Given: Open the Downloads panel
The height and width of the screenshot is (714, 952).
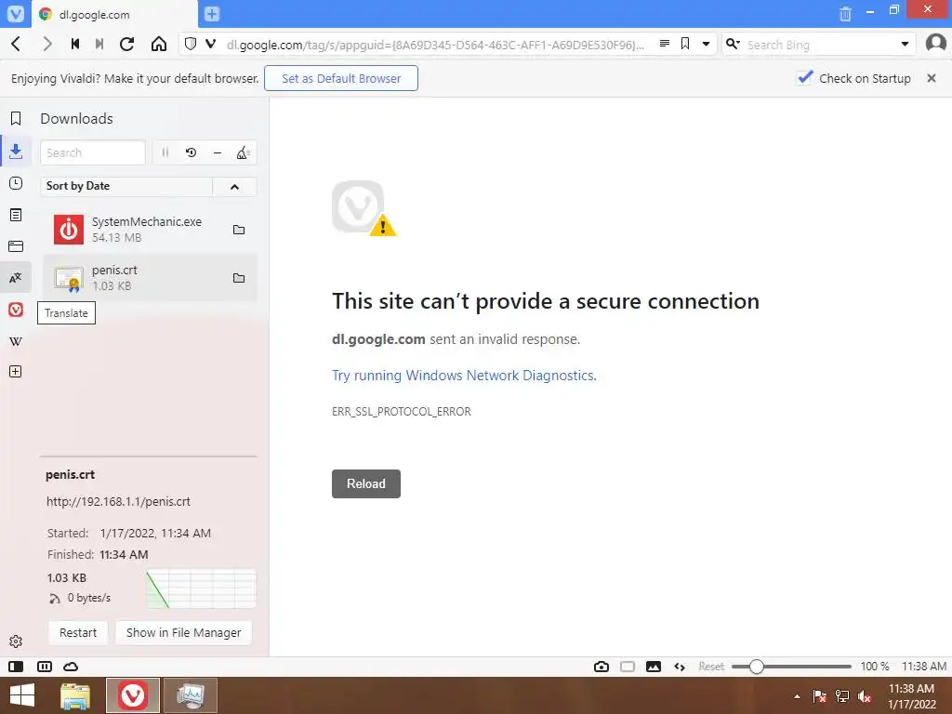Looking at the screenshot, I should 16,152.
